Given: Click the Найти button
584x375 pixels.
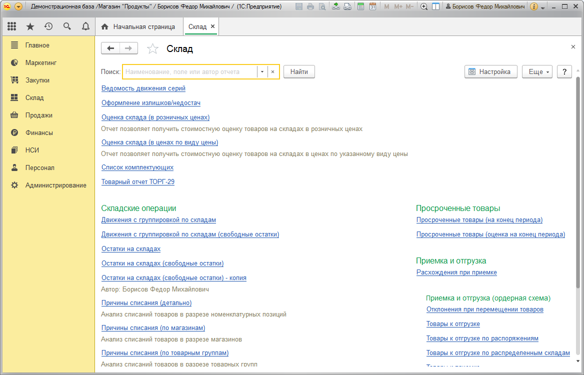Looking at the screenshot, I should click(x=299, y=72).
